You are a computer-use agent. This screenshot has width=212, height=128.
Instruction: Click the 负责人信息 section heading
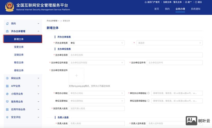63,118
